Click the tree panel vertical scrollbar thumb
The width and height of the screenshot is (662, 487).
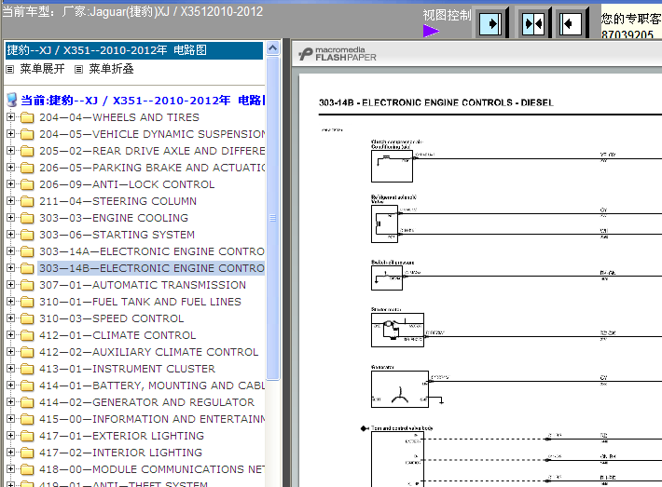(x=273, y=218)
